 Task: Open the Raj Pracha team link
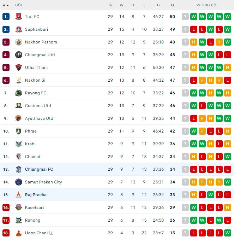pos(36,195)
